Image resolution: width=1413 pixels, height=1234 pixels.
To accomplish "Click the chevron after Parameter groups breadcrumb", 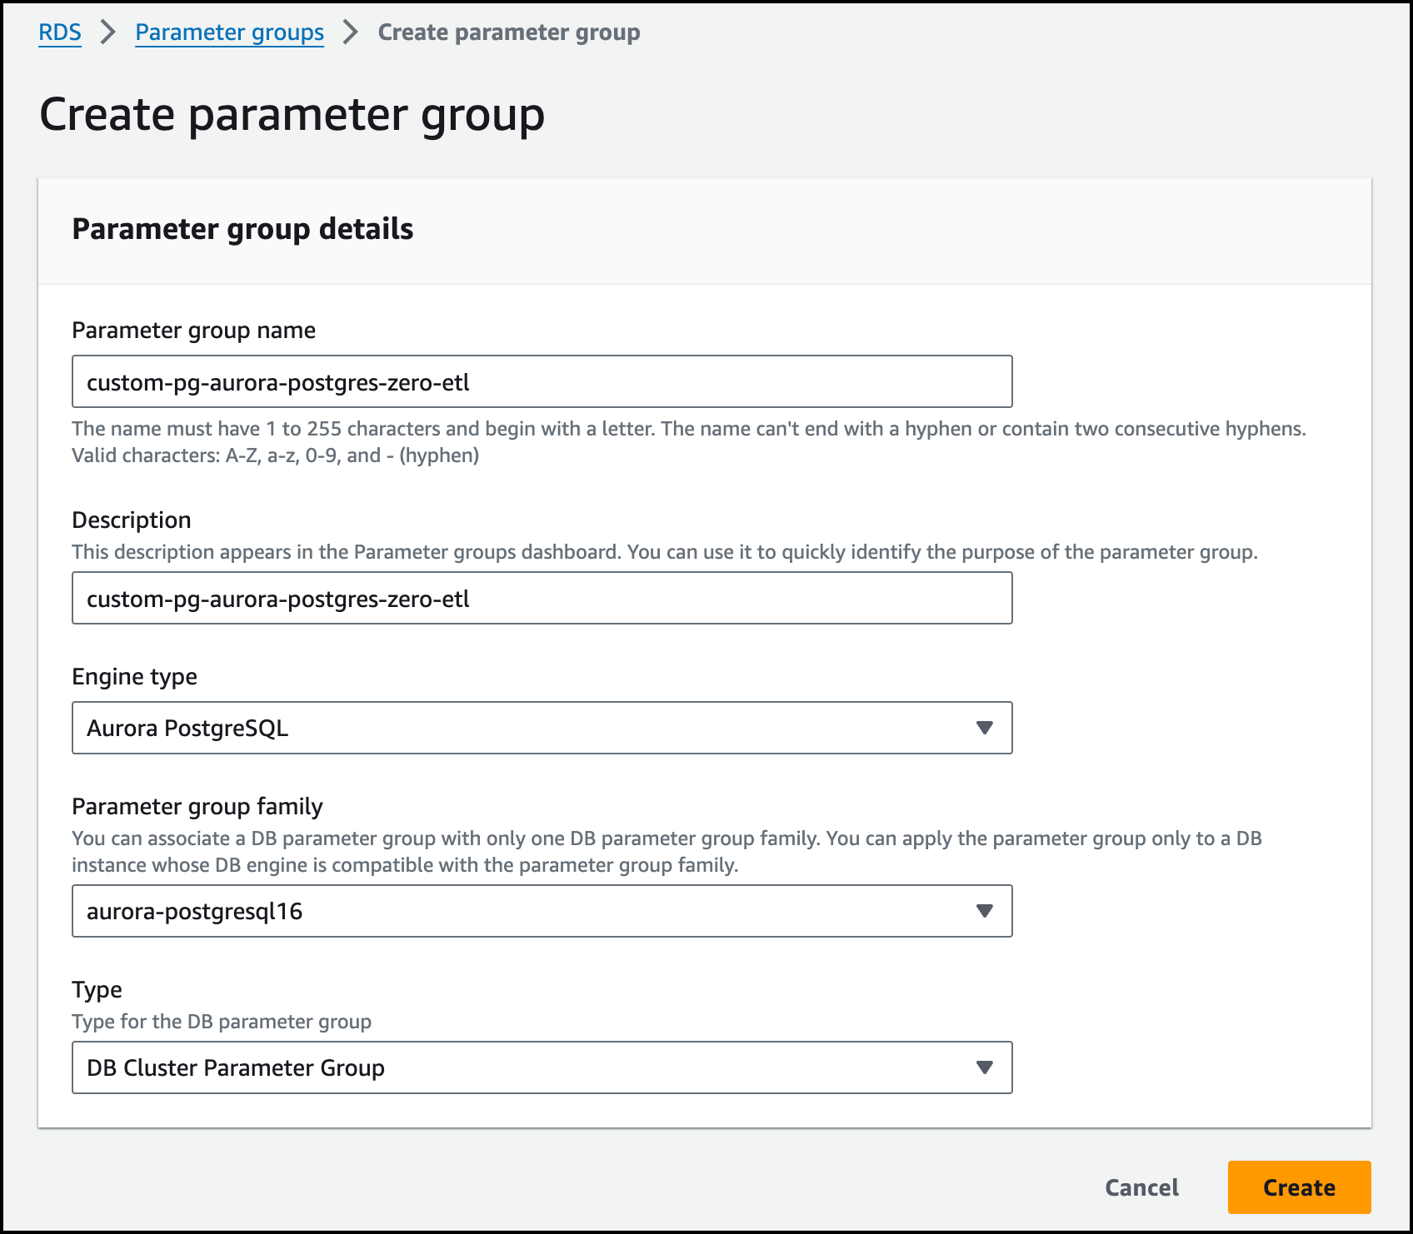I will pyautogui.click(x=351, y=32).
